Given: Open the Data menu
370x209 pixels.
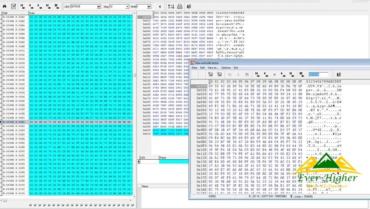Looking at the screenshot, I should point(194,68).
